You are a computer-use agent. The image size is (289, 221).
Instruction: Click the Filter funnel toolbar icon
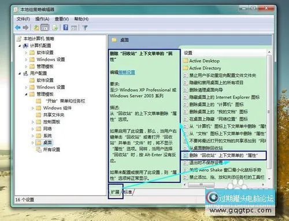(x=85, y=28)
